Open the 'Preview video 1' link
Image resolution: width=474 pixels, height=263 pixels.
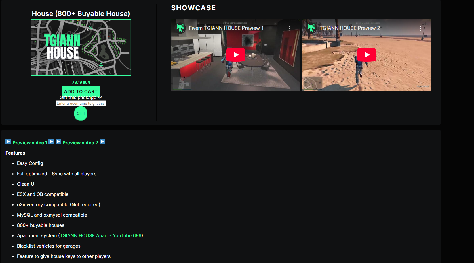30,143
